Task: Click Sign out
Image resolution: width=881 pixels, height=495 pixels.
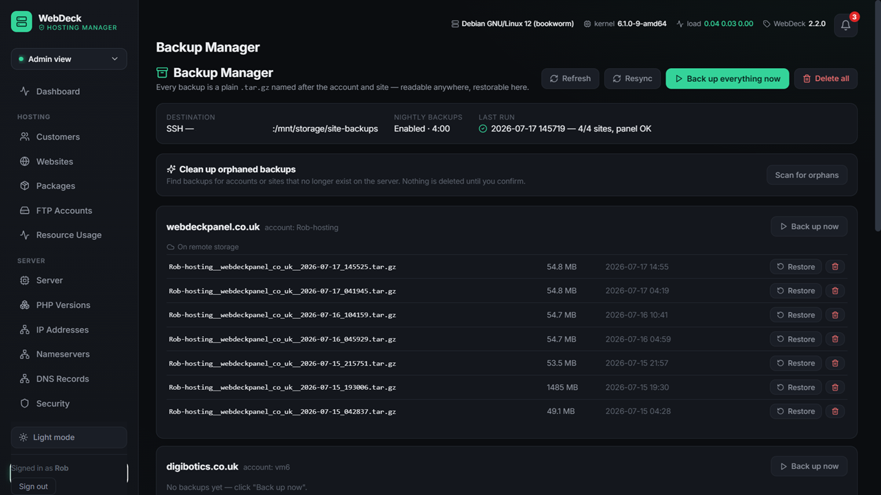Action: click(x=33, y=486)
